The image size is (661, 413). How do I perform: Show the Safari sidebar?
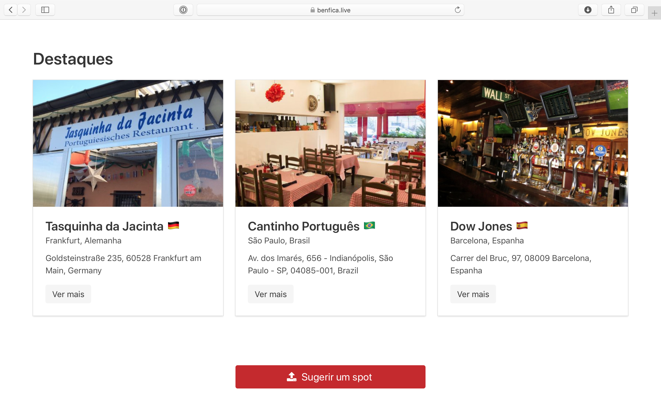tap(45, 10)
